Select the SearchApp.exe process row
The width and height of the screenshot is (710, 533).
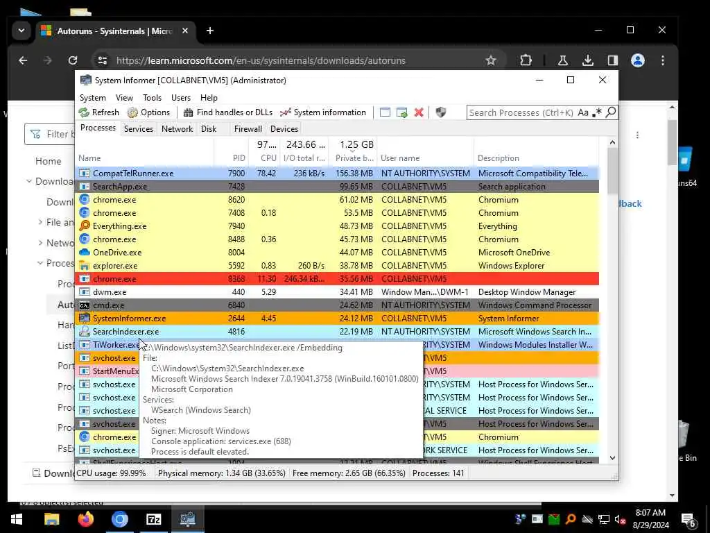pos(338,187)
